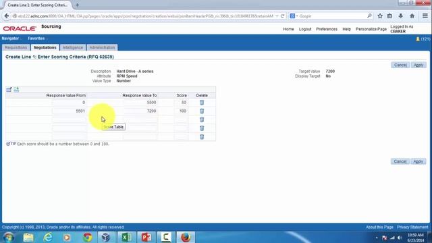Open the search engine dropdown arrow
432x243 pixels.
297,16
